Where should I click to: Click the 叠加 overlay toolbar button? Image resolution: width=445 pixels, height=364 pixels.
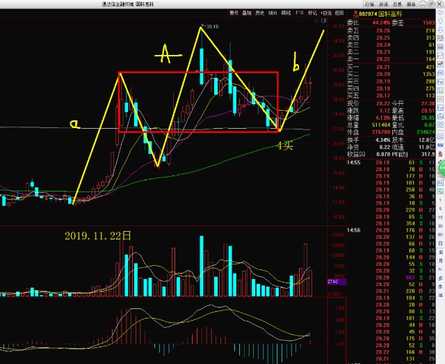coord(247,13)
